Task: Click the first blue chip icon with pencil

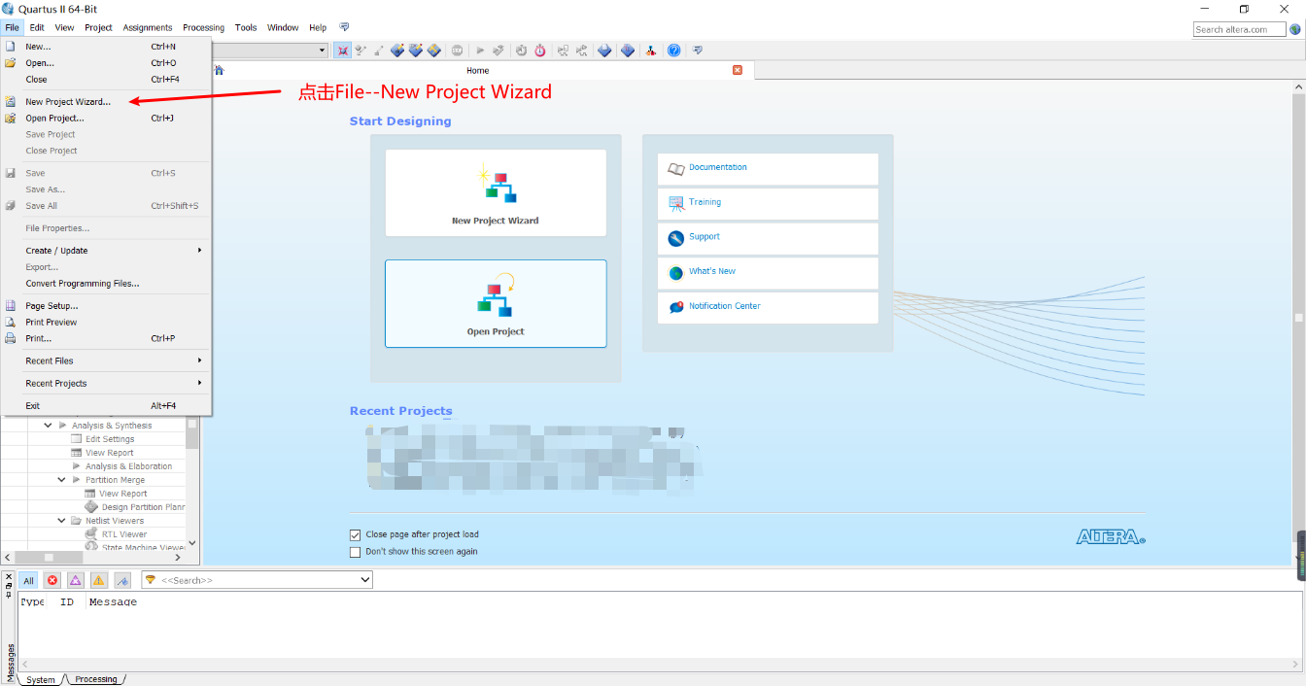Action: tap(397, 51)
